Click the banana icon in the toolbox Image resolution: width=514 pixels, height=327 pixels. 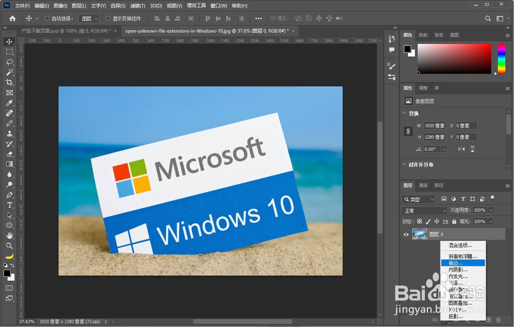click(9, 256)
